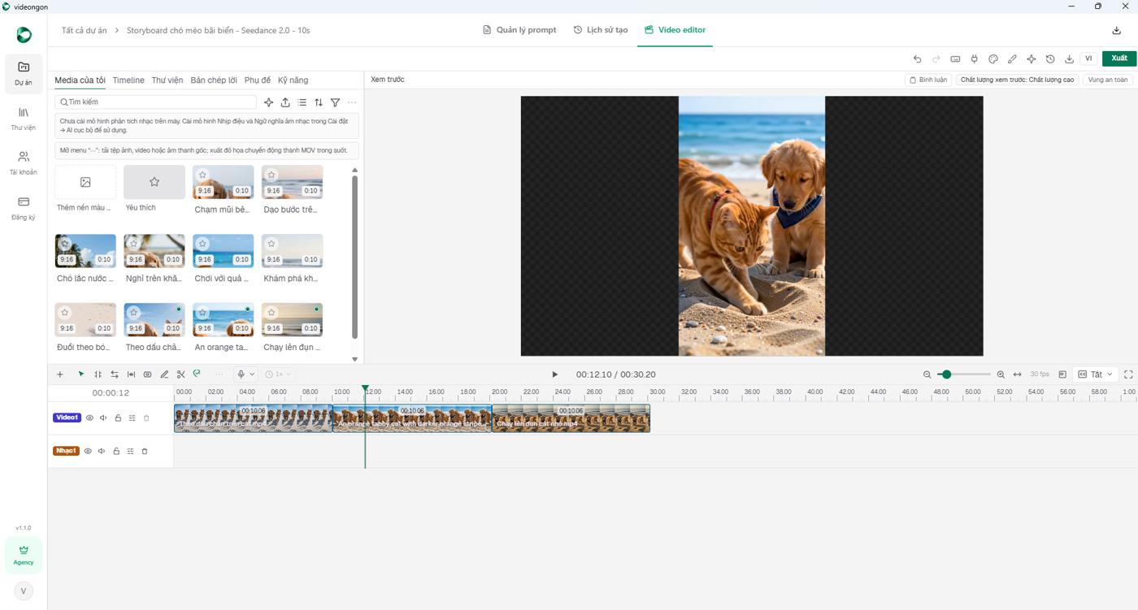Open keyboard shortcuts icon in top toolbar
1138x610 pixels.
955,58
